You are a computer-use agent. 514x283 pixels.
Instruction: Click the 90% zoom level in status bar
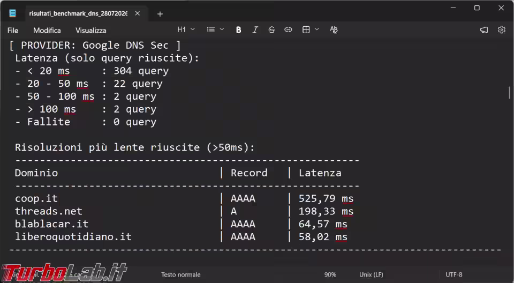[330, 275]
